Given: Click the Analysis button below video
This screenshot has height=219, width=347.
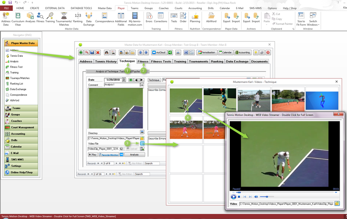Looking at the screenshot, I should (x=134, y=154).
